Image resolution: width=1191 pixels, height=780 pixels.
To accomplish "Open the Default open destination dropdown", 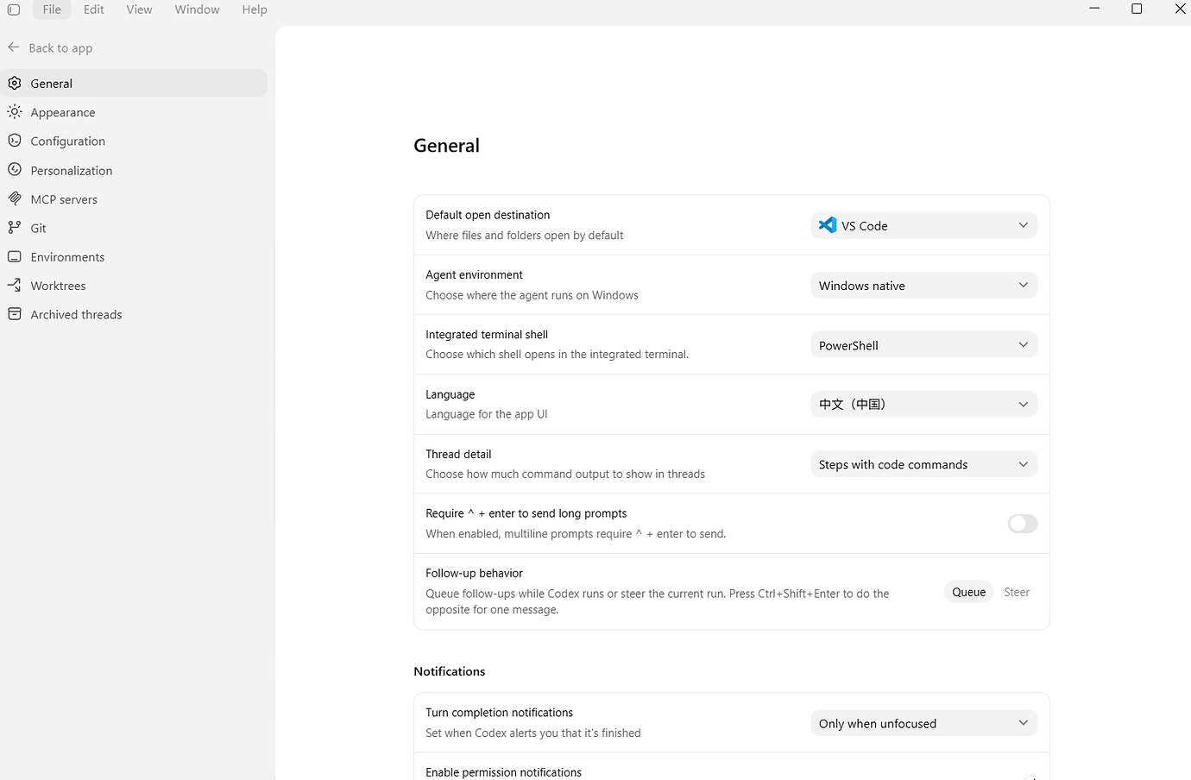I will coord(923,225).
